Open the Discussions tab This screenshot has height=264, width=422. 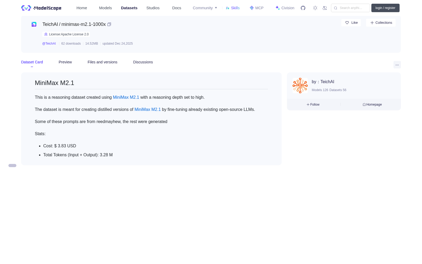(143, 62)
